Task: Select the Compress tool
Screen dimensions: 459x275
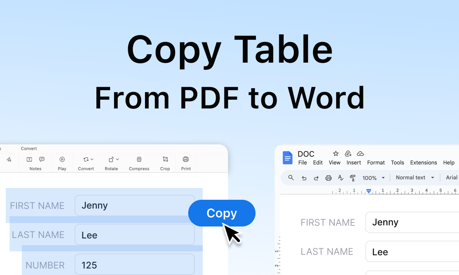Action: (x=139, y=163)
